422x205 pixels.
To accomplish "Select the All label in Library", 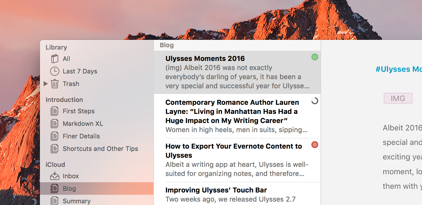I will coord(66,59).
